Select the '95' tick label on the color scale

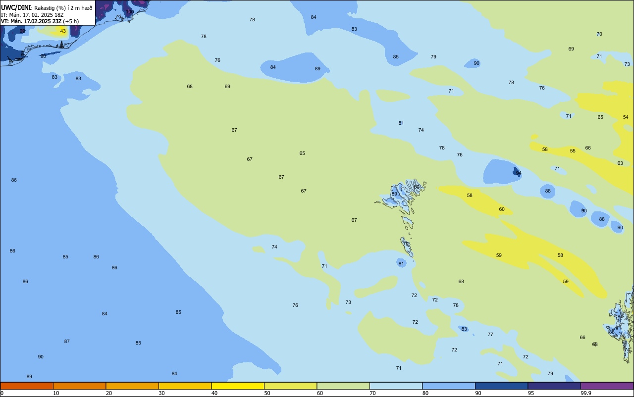tap(531, 393)
